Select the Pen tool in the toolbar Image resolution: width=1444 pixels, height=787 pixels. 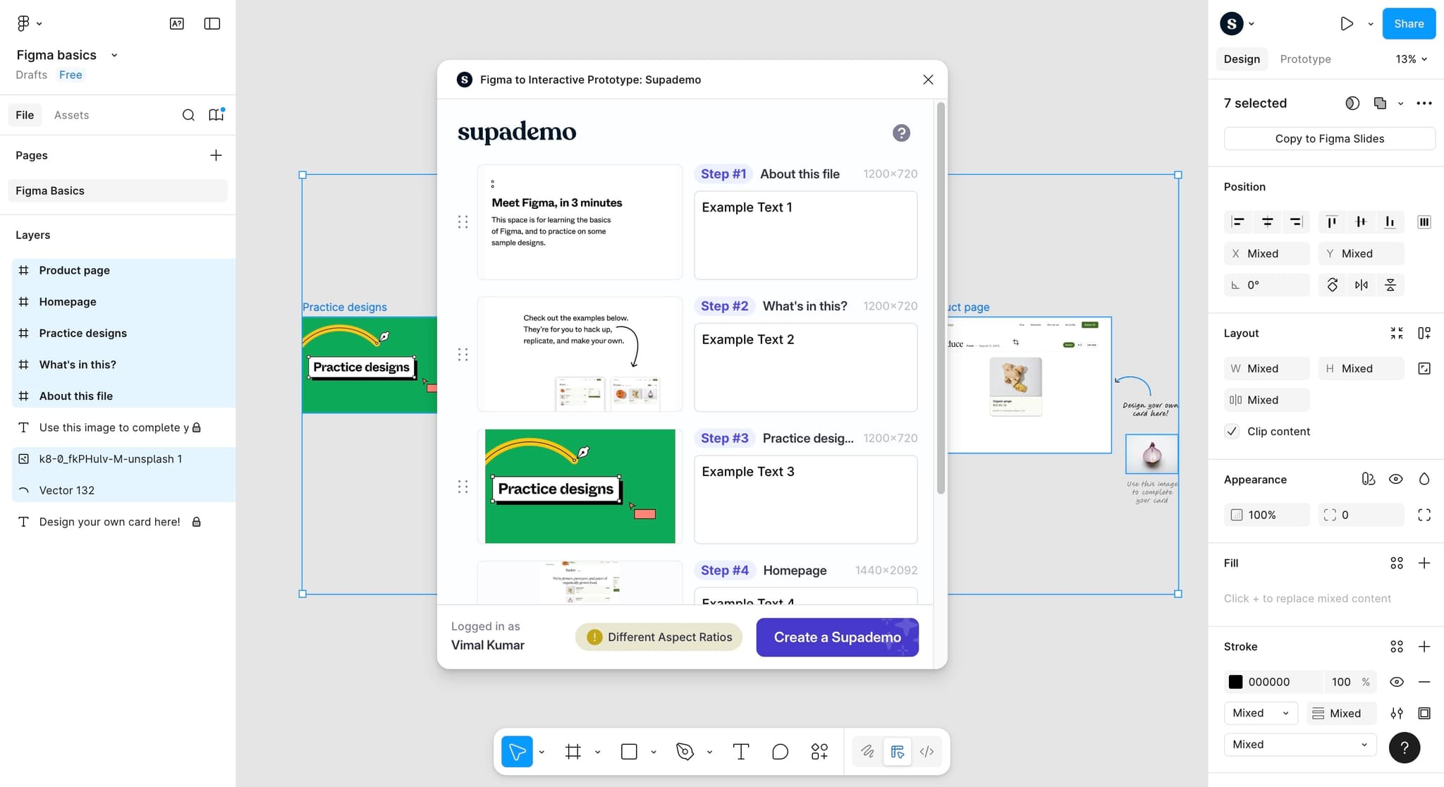[x=685, y=752]
